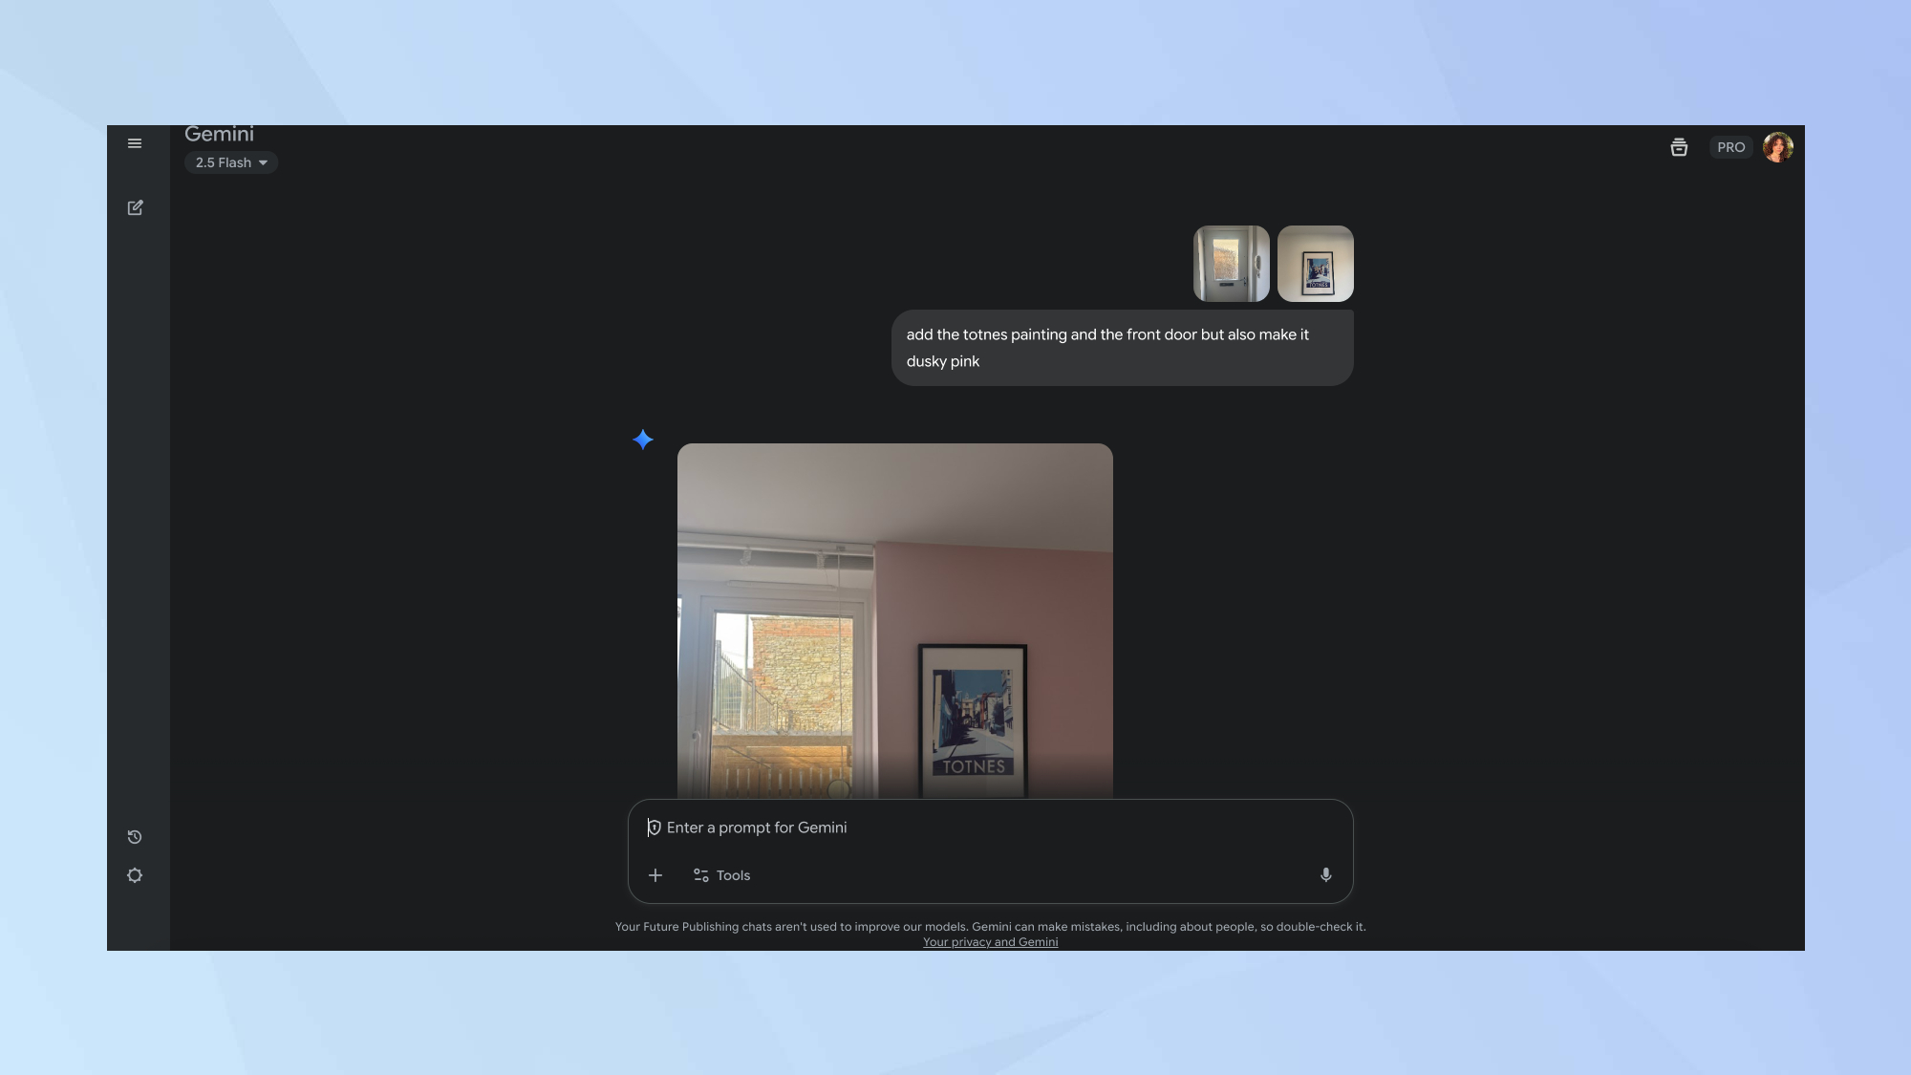The image size is (1911, 1075).
Task: Open 'Your privacy and Gemini' link
Action: pyautogui.click(x=990, y=942)
